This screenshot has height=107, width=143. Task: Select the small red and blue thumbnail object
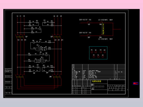[136, 83]
